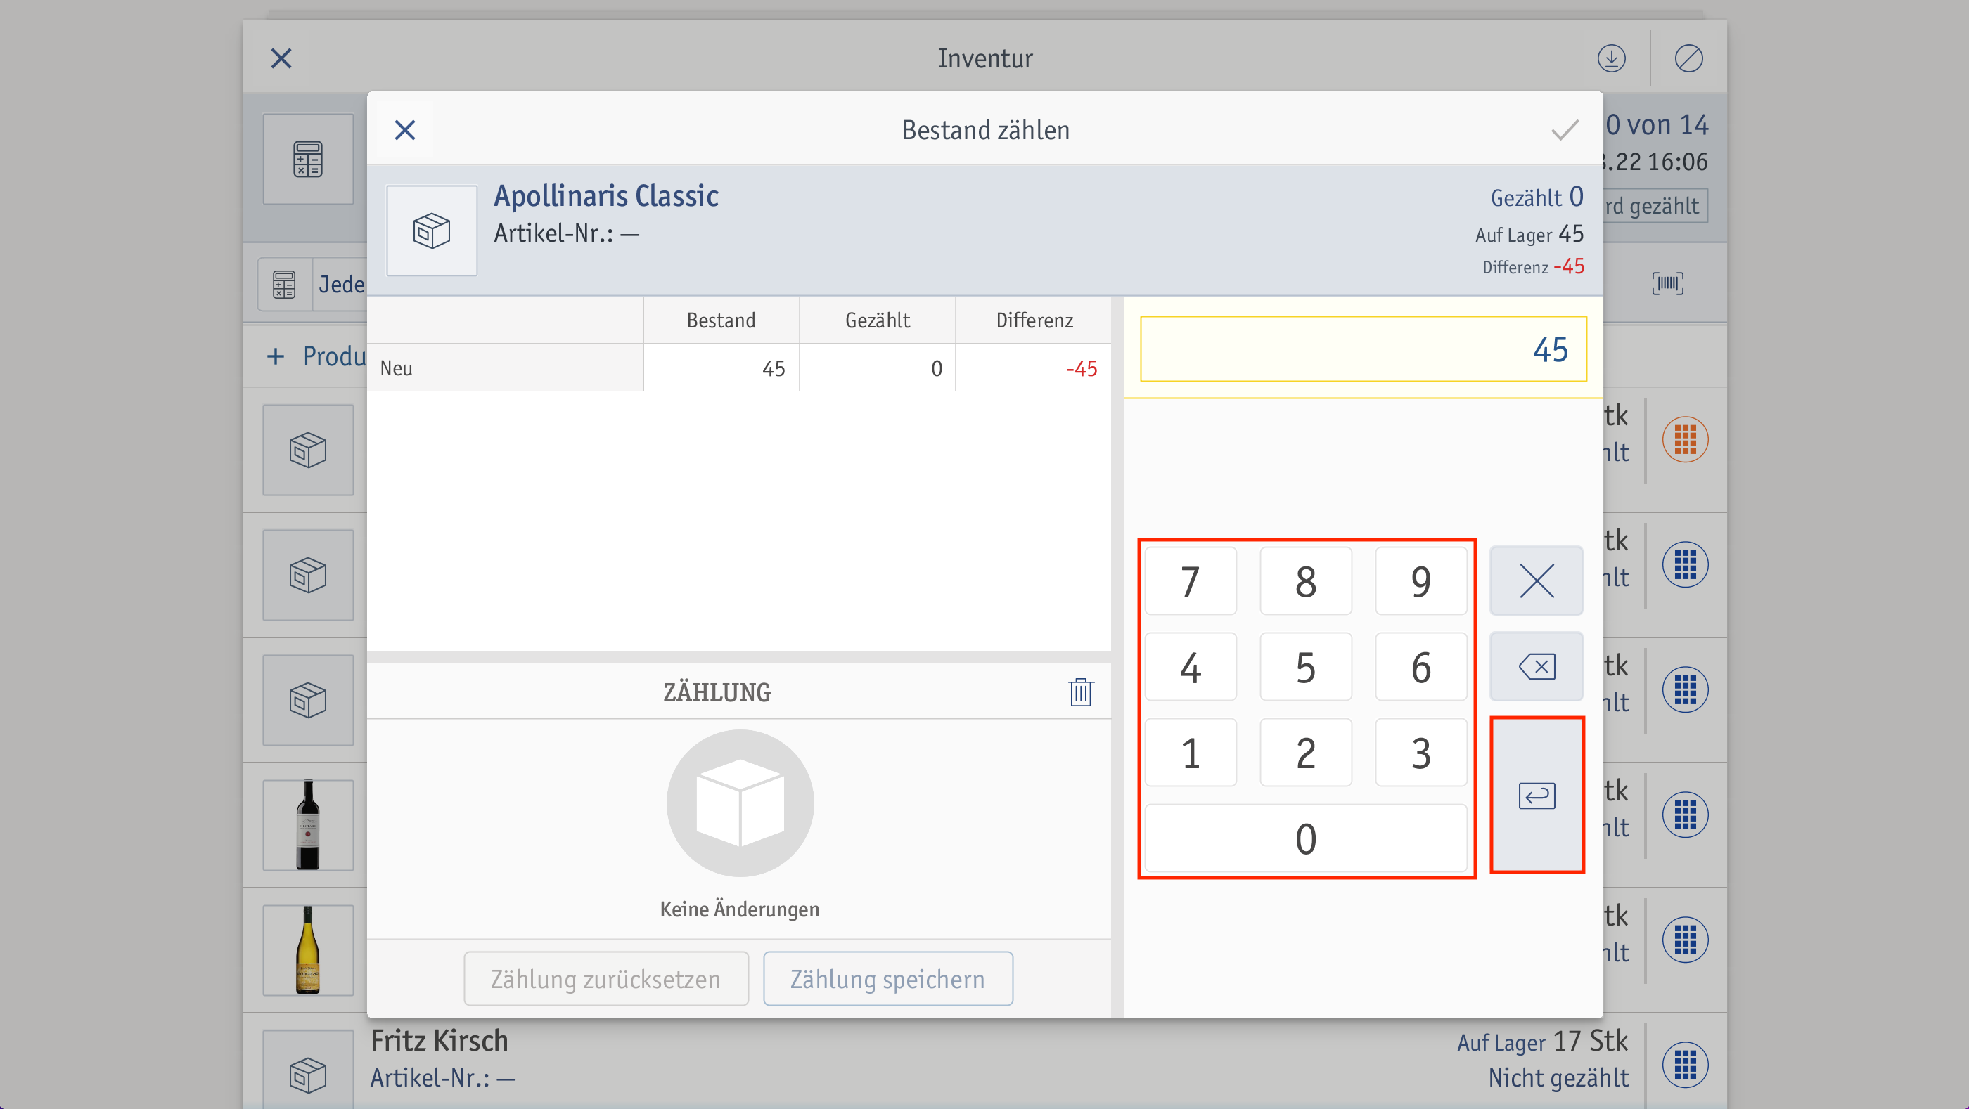Clear entry with the numpad X key
Screen dimensions: 1969x1109
(1537, 581)
